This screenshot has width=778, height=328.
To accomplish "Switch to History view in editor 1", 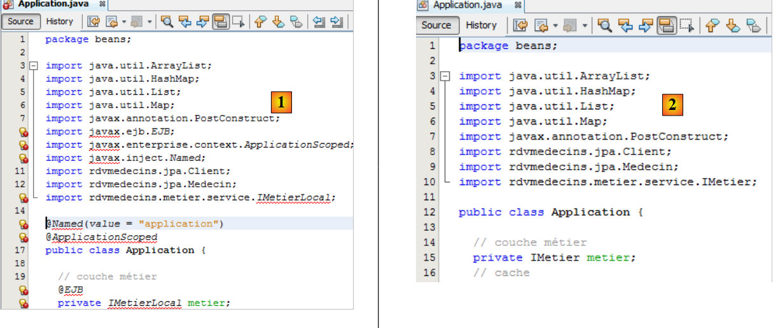I will pos(60,22).
